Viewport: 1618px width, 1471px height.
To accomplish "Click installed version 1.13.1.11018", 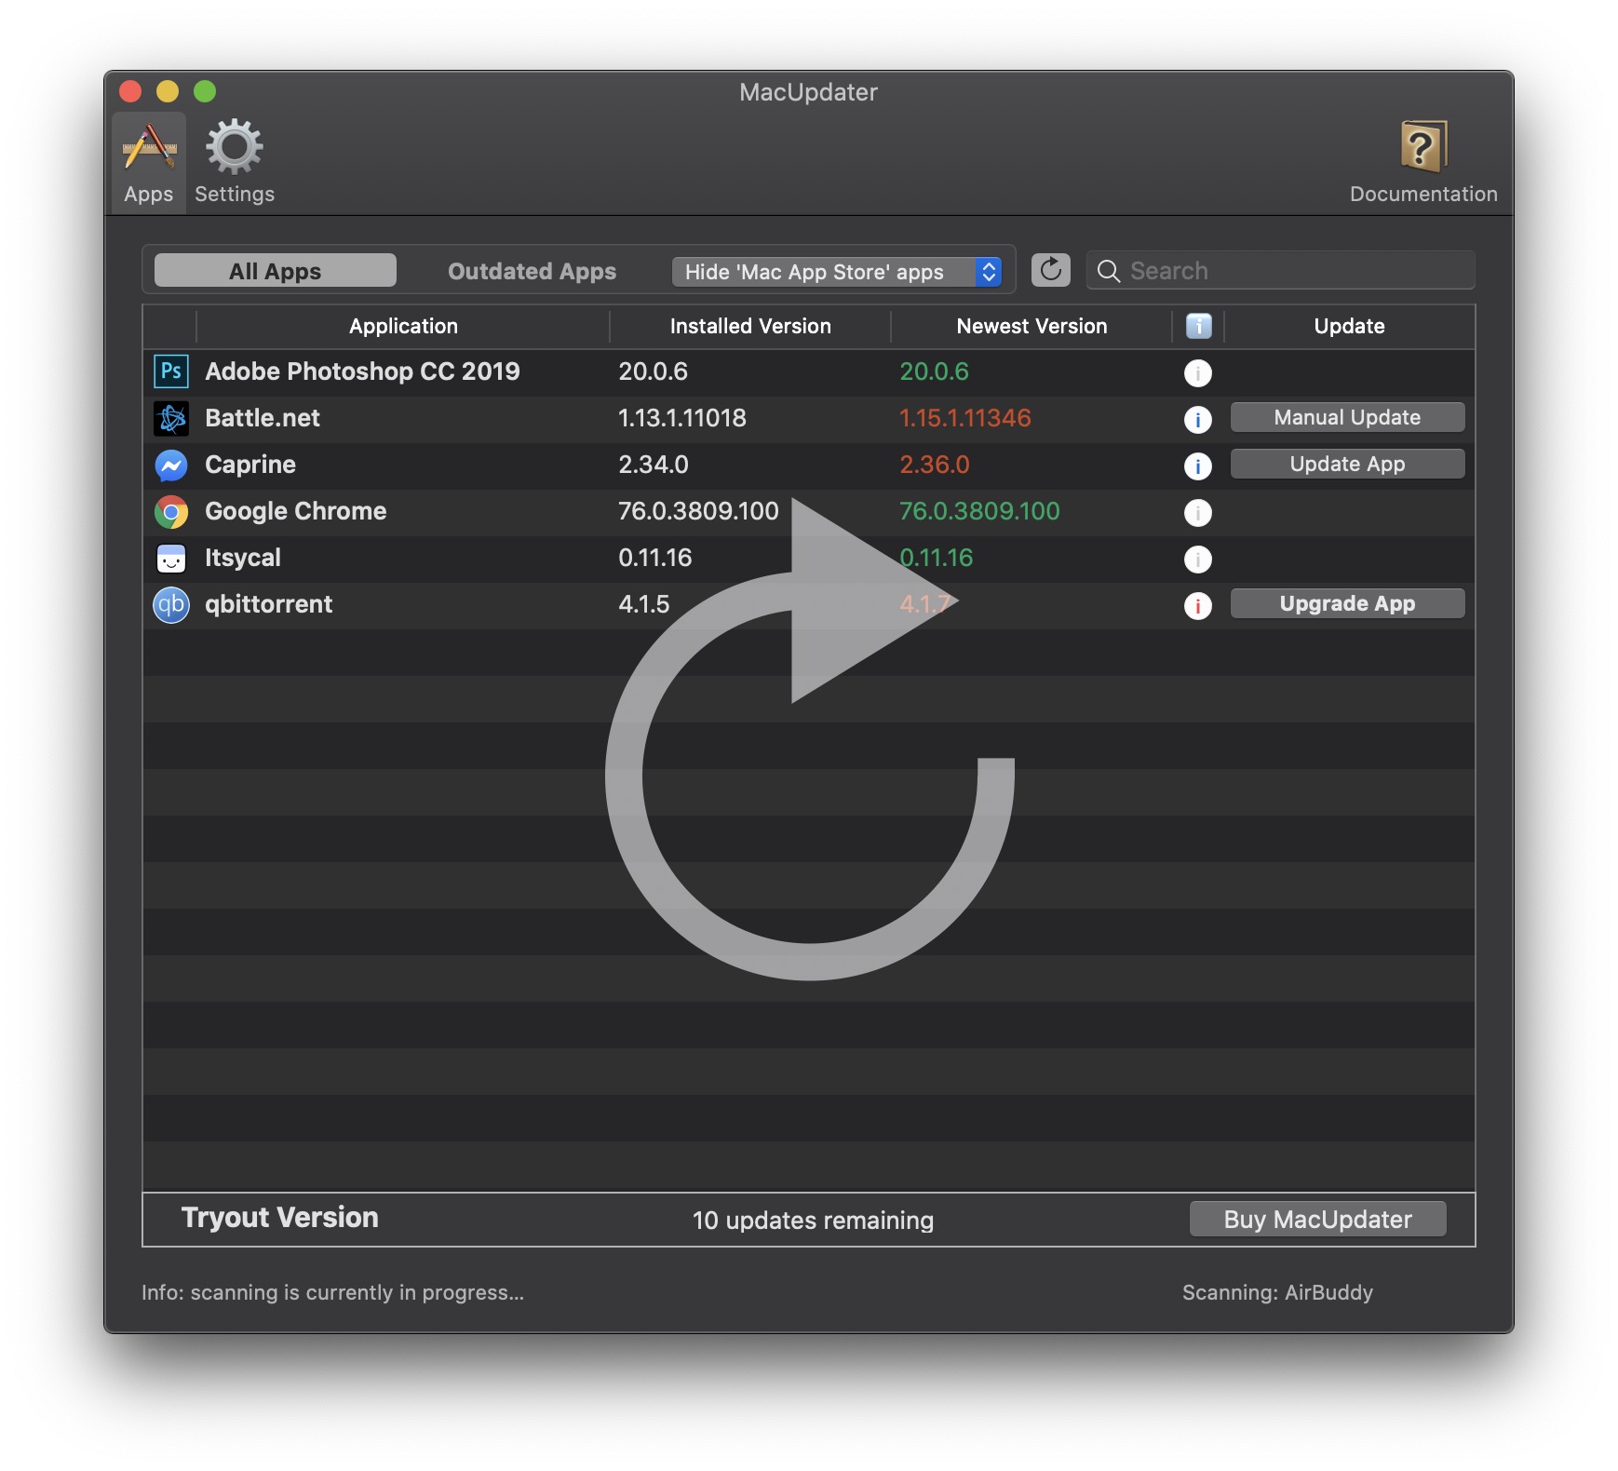I will tap(682, 418).
